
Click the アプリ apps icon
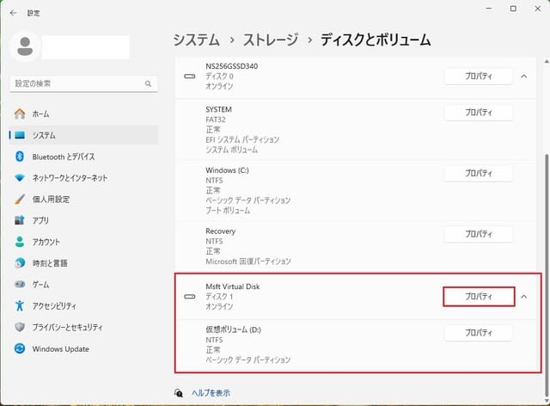(20, 220)
